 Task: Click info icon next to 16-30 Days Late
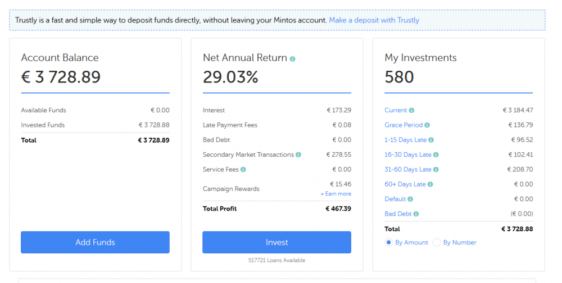[436, 155]
